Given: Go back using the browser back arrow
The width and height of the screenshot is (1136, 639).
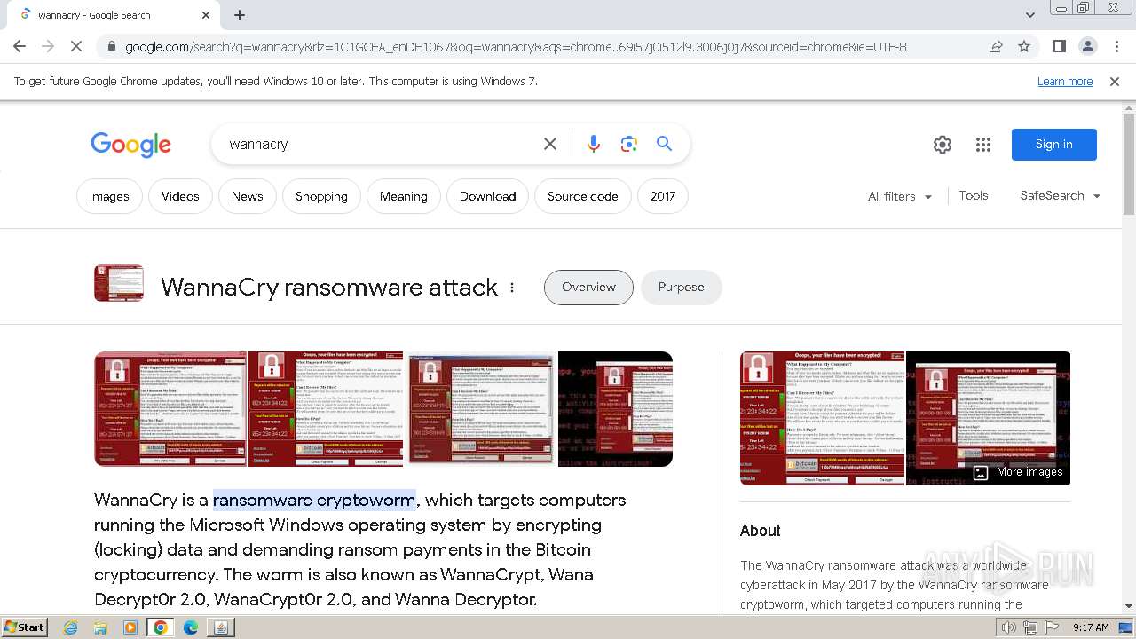Looking at the screenshot, I should click(20, 47).
